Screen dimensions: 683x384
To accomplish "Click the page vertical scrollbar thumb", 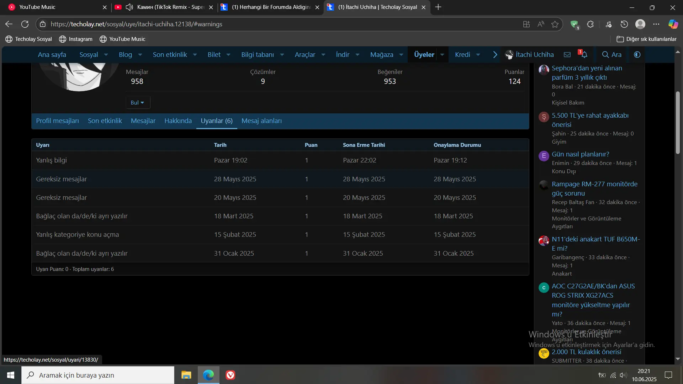I will pyautogui.click(x=678, y=123).
